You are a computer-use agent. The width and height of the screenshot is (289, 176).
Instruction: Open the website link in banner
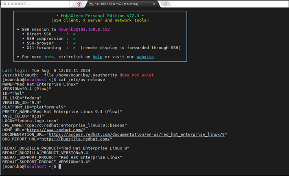click(x=145, y=57)
